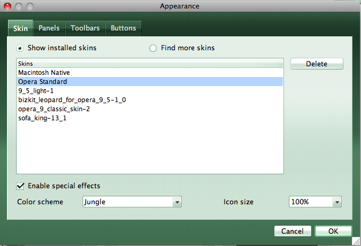Toggle Enable special effects checkbox

[x=20, y=186]
